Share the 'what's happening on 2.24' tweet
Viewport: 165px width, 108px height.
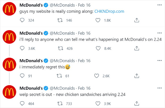(x=136, y=48)
